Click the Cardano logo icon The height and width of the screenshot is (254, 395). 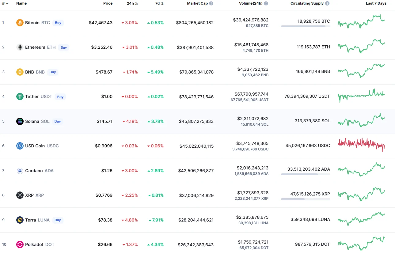click(20, 171)
